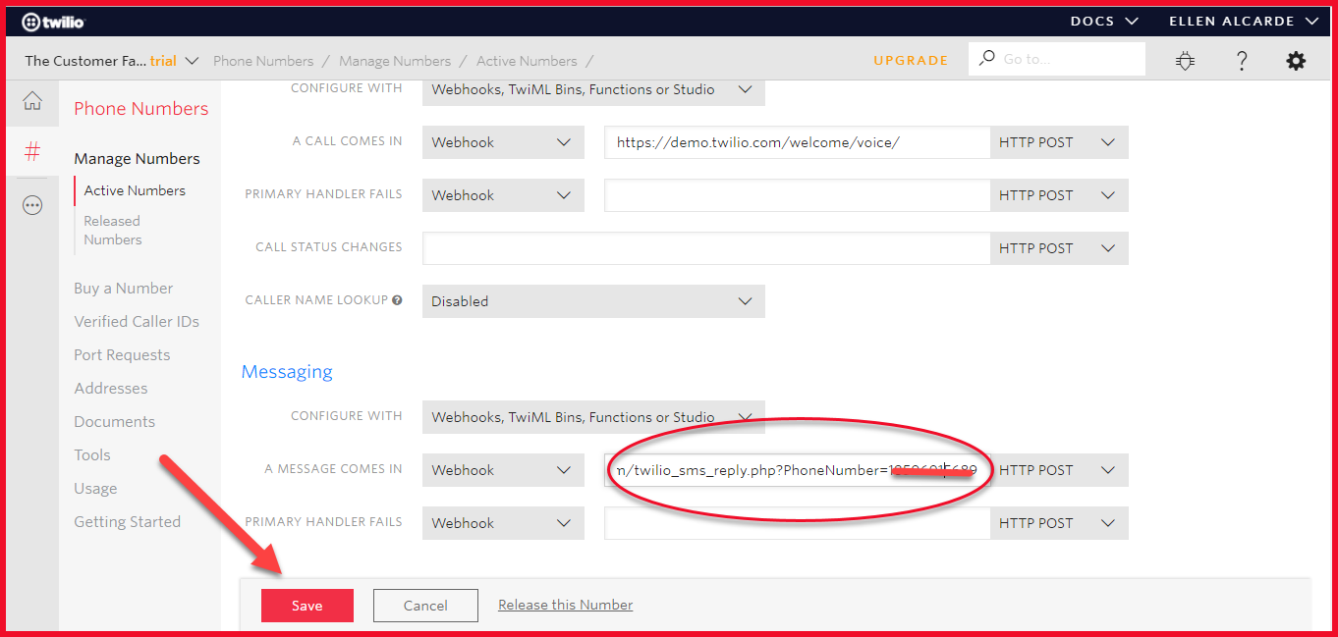Open voice Primary Handler Fails Webhook dropdown
Viewport: 1338px width, 637px height.
(503, 195)
